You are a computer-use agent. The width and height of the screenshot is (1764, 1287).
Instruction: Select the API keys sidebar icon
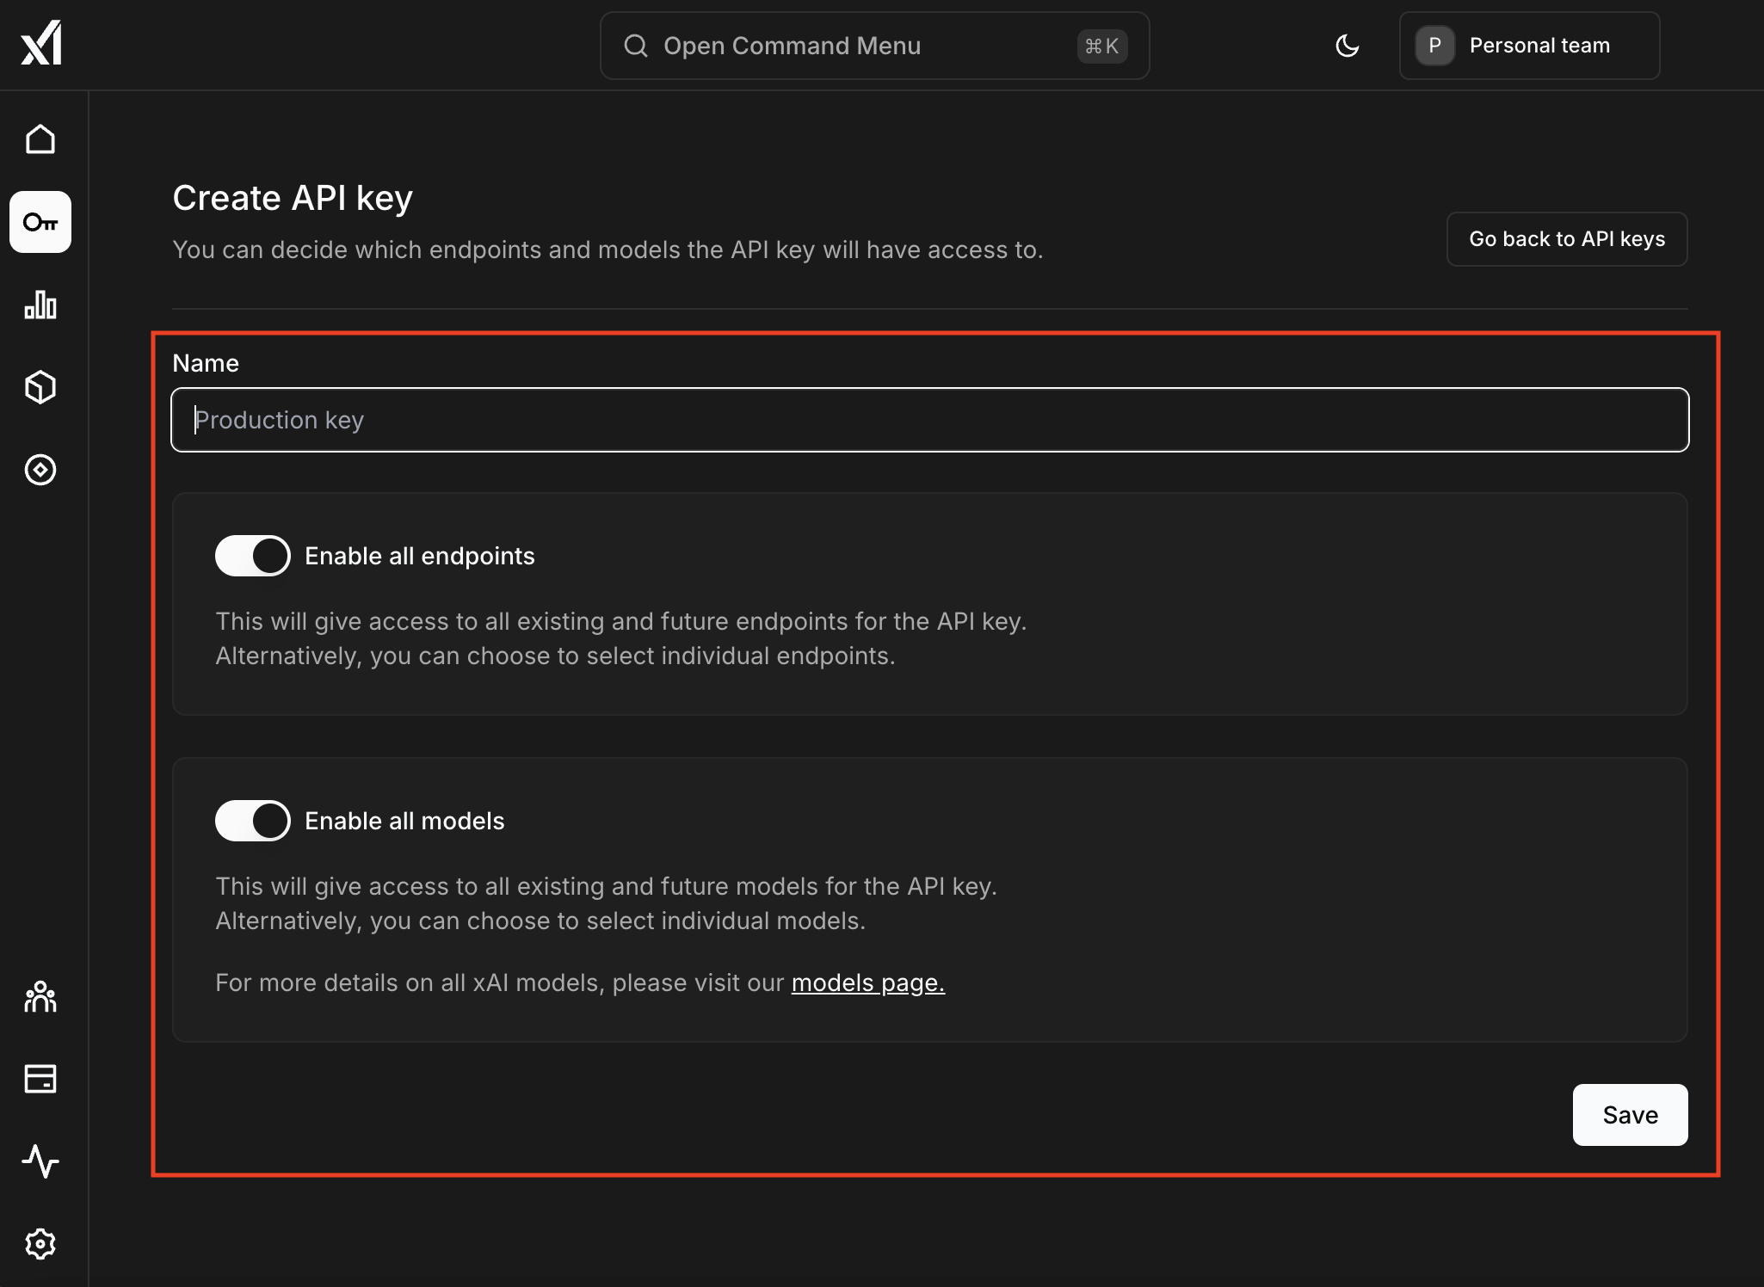pos(40,222)
